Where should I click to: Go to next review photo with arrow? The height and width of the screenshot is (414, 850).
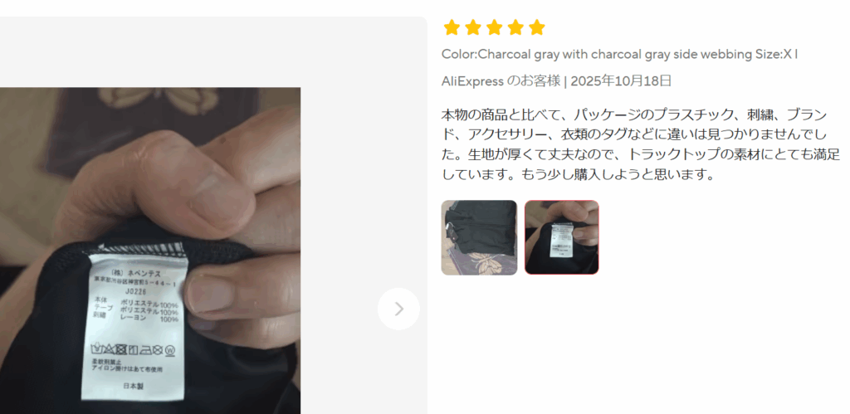pyautogui.click(x=398, y=309)
